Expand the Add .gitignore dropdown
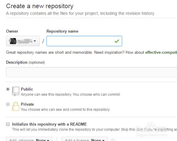Image resolution: width=177 pixels, height=141 pixels. 29,139
